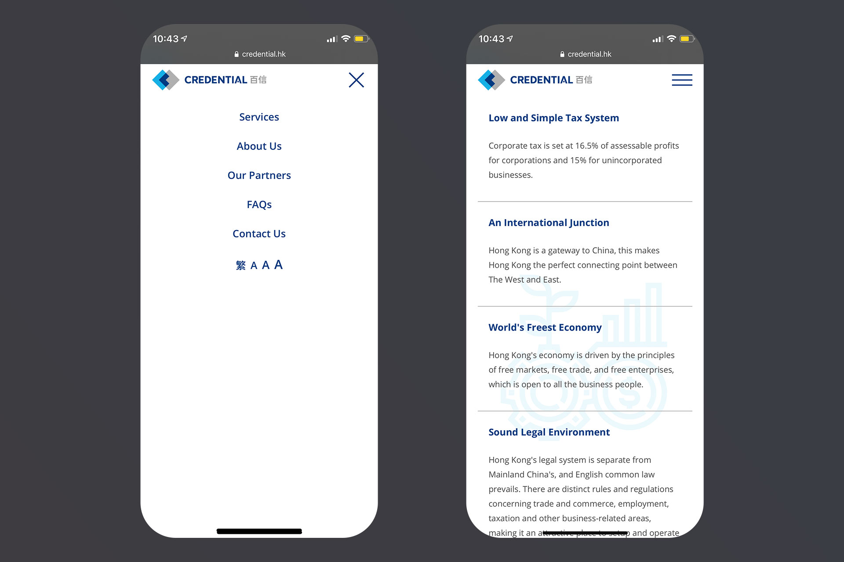Click the World's Freest Economy section link

coord(545,327)
